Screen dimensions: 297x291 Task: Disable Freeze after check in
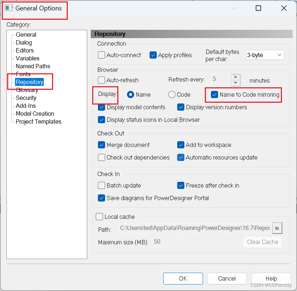pyautogui.click(x=181, y=186)
